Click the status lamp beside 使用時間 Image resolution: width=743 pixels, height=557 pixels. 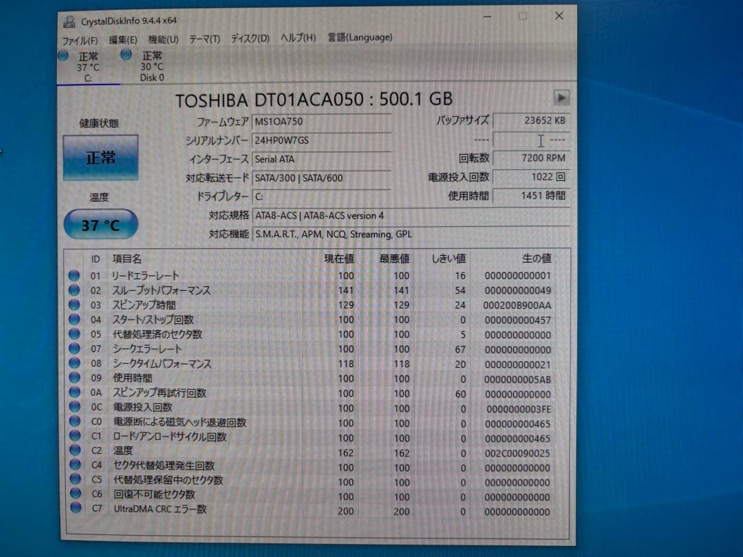coord(74,378)
